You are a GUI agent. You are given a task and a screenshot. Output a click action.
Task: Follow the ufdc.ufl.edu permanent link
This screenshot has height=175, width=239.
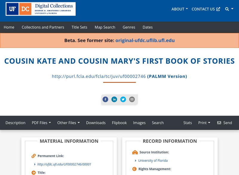click(64, 164)
